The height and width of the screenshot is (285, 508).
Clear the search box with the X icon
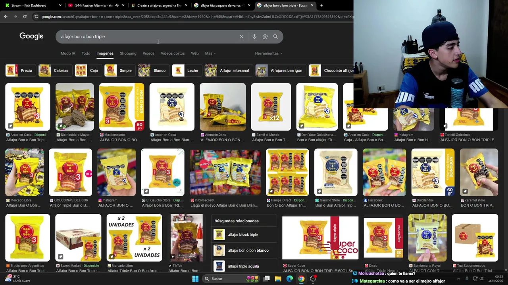point(241,36)
